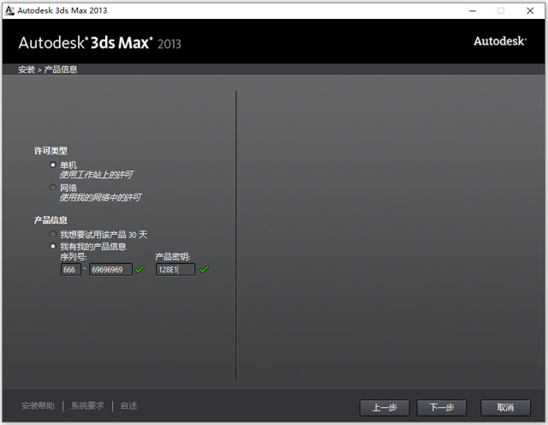Select the 网络 network license radio button
The image size is (548, 425).
coord(53,188)
